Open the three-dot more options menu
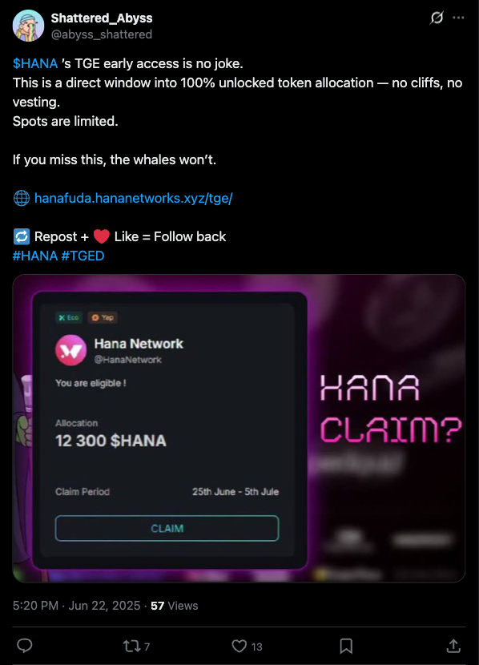 point(458,18)
